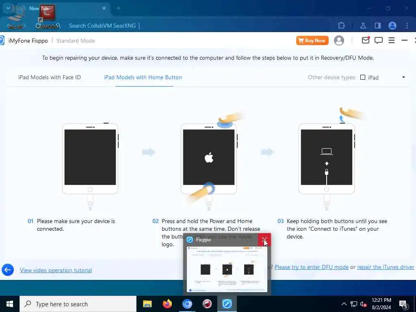Open the red Comodo taskbar icon

[207, 304]
